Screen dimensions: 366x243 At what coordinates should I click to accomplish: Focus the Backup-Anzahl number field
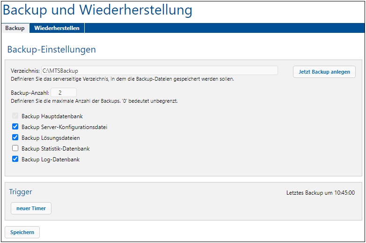[x=63, y=93]
